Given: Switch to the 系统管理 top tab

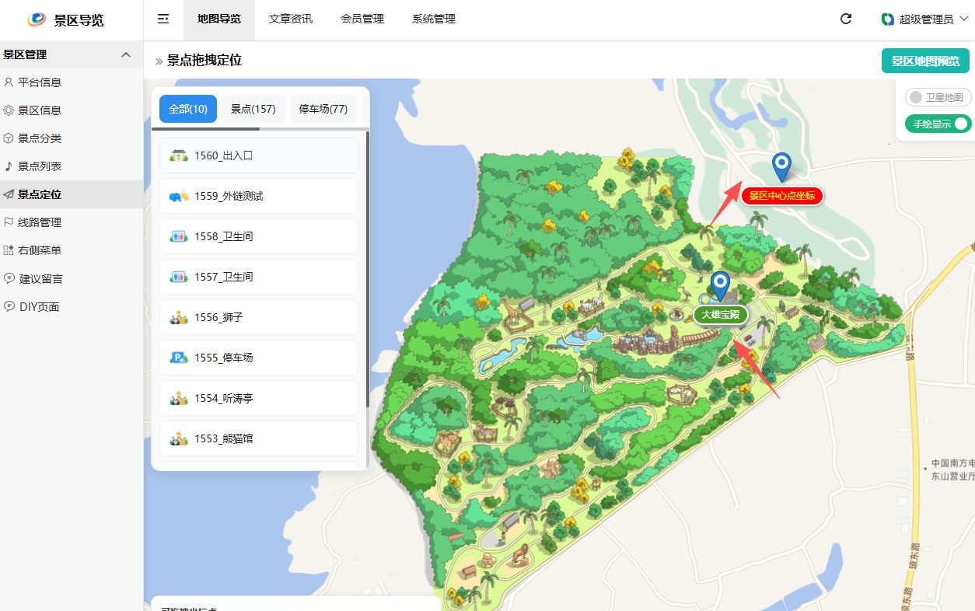Looking at the screenshot, I should (434, 19).
